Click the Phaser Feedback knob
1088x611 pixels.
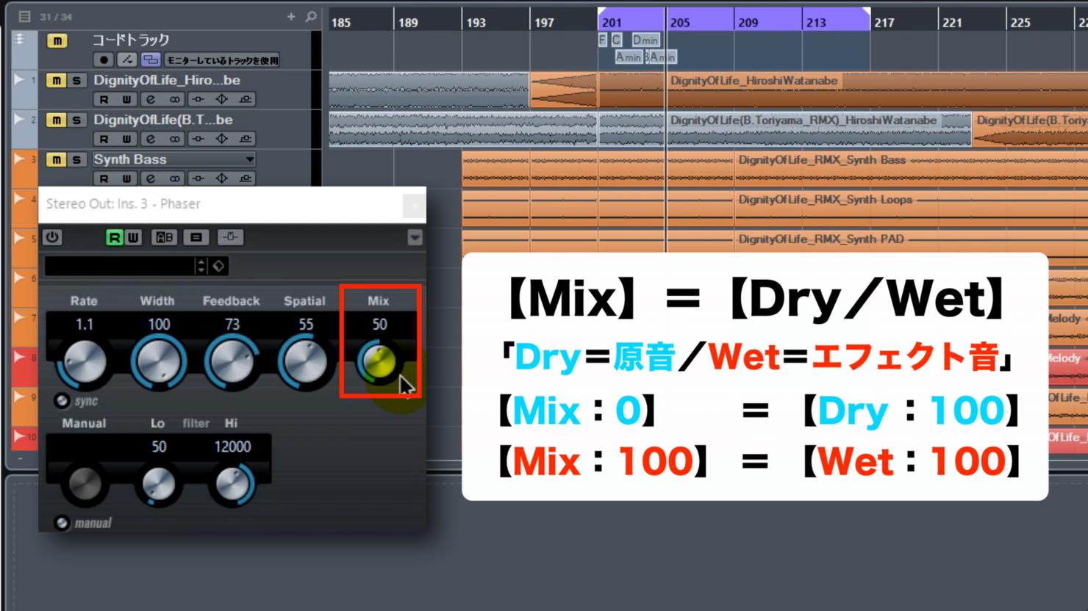(232, 362)
